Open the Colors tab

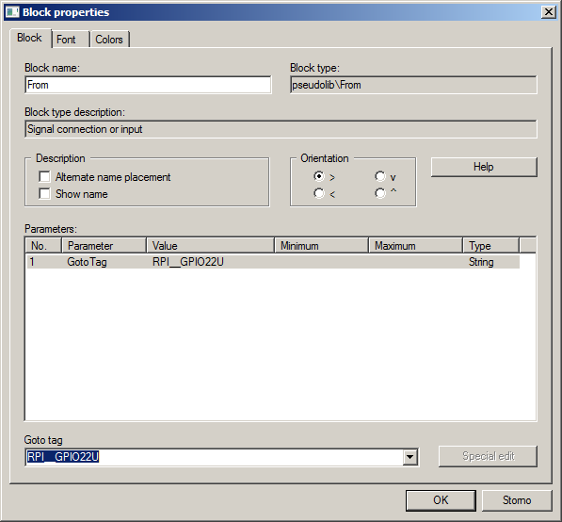tap(109, 40)
